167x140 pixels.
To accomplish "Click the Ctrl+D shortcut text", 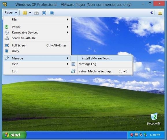I will [x=123, y=71].
